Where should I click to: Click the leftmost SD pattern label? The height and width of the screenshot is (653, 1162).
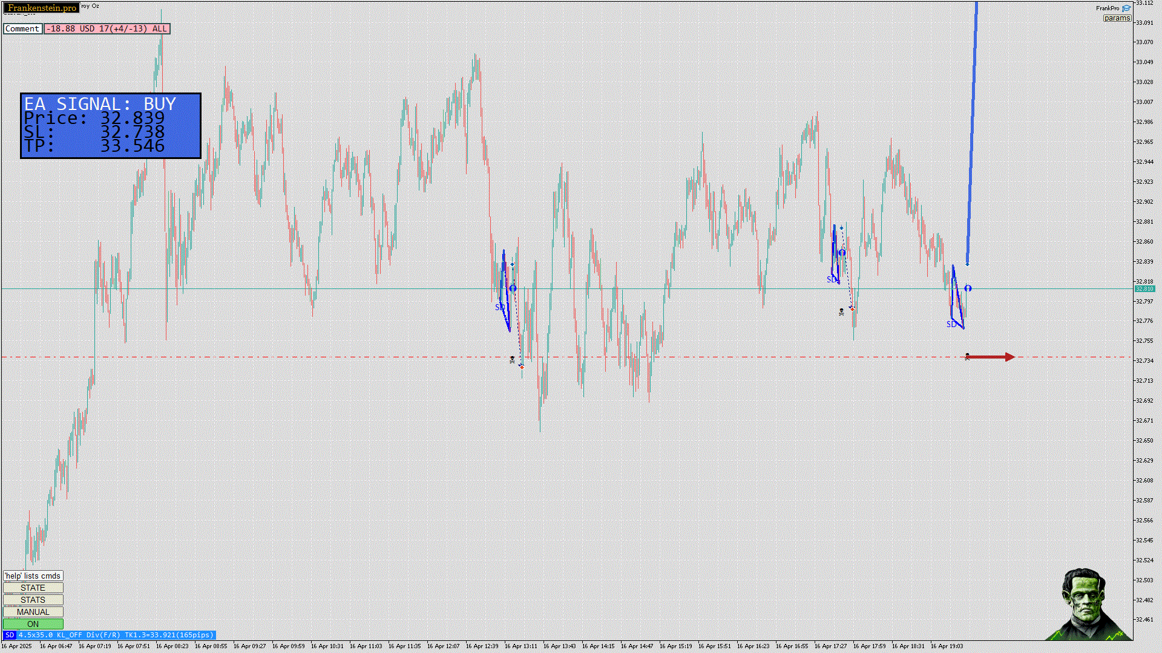click(499, 307)
